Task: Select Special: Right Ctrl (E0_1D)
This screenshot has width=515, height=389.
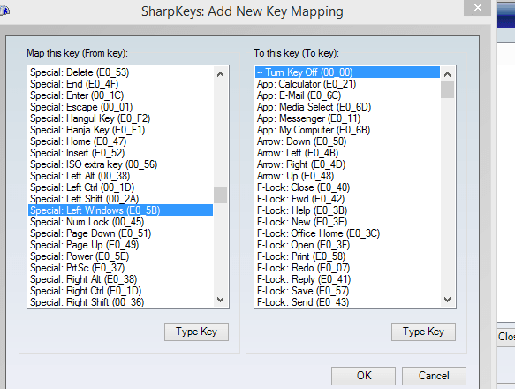Action: 120,291
